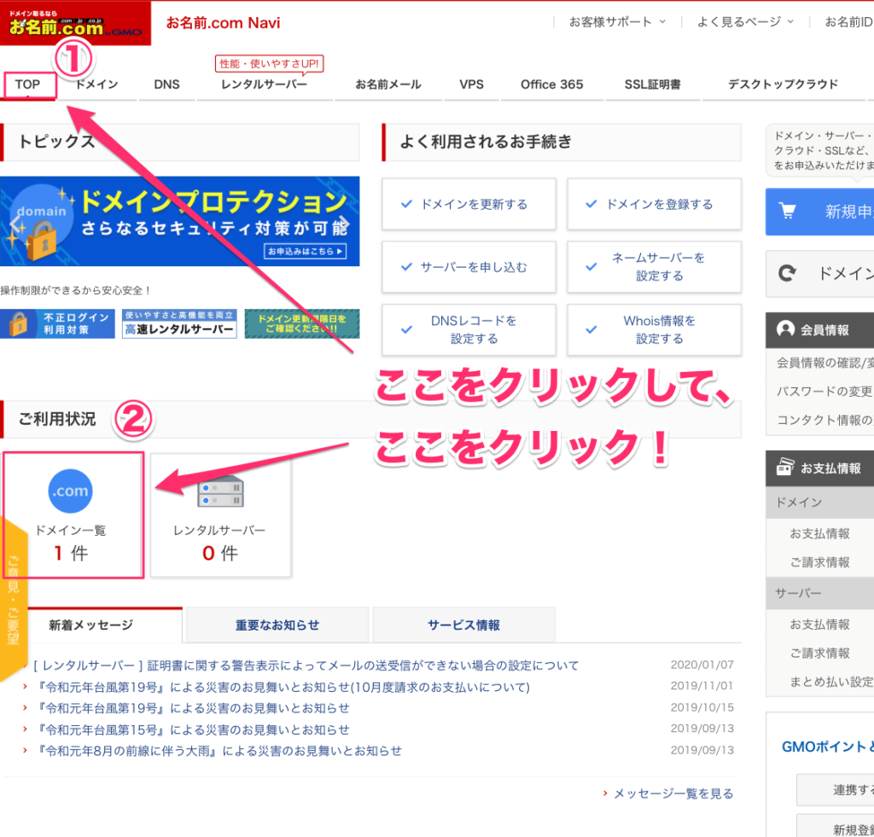874x837 pixels.
Task: Click the ドメインを更新する button
Action: click(469, 204)
